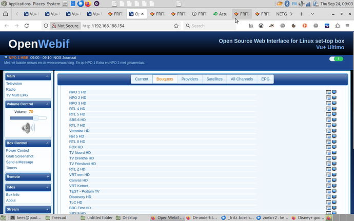Show the All Channels tab

242,79
